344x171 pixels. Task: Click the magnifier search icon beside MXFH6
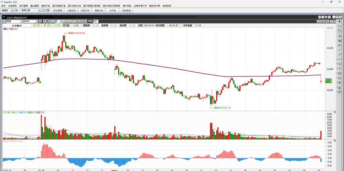[40, 21]
